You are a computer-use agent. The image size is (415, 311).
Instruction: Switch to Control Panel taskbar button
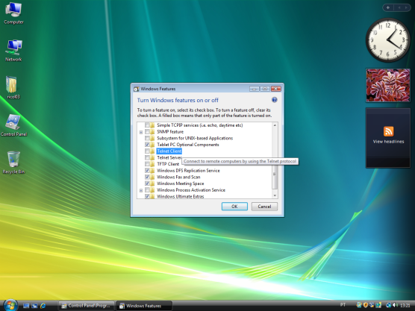pos(87,306)
